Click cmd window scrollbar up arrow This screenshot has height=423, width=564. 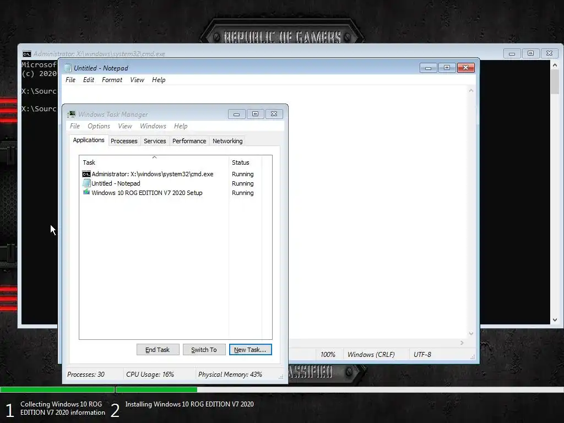(555, 66)
